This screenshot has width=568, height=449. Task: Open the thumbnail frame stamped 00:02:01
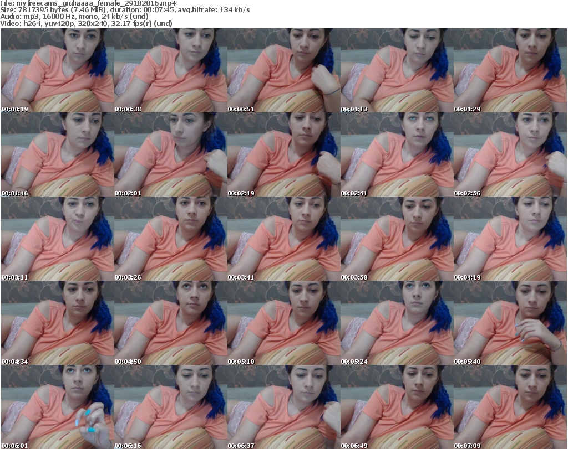click(x=171, y=154)
